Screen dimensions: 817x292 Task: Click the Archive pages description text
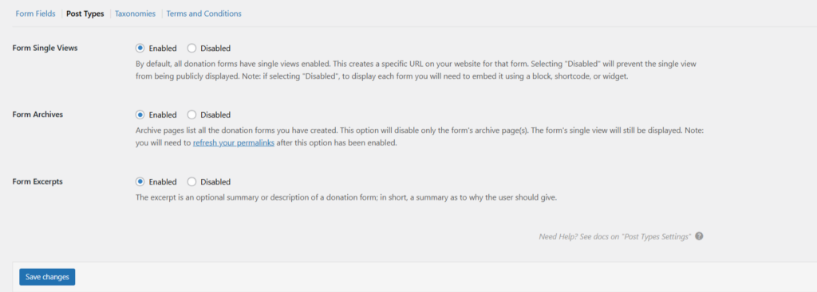click(x=420, y=137)
